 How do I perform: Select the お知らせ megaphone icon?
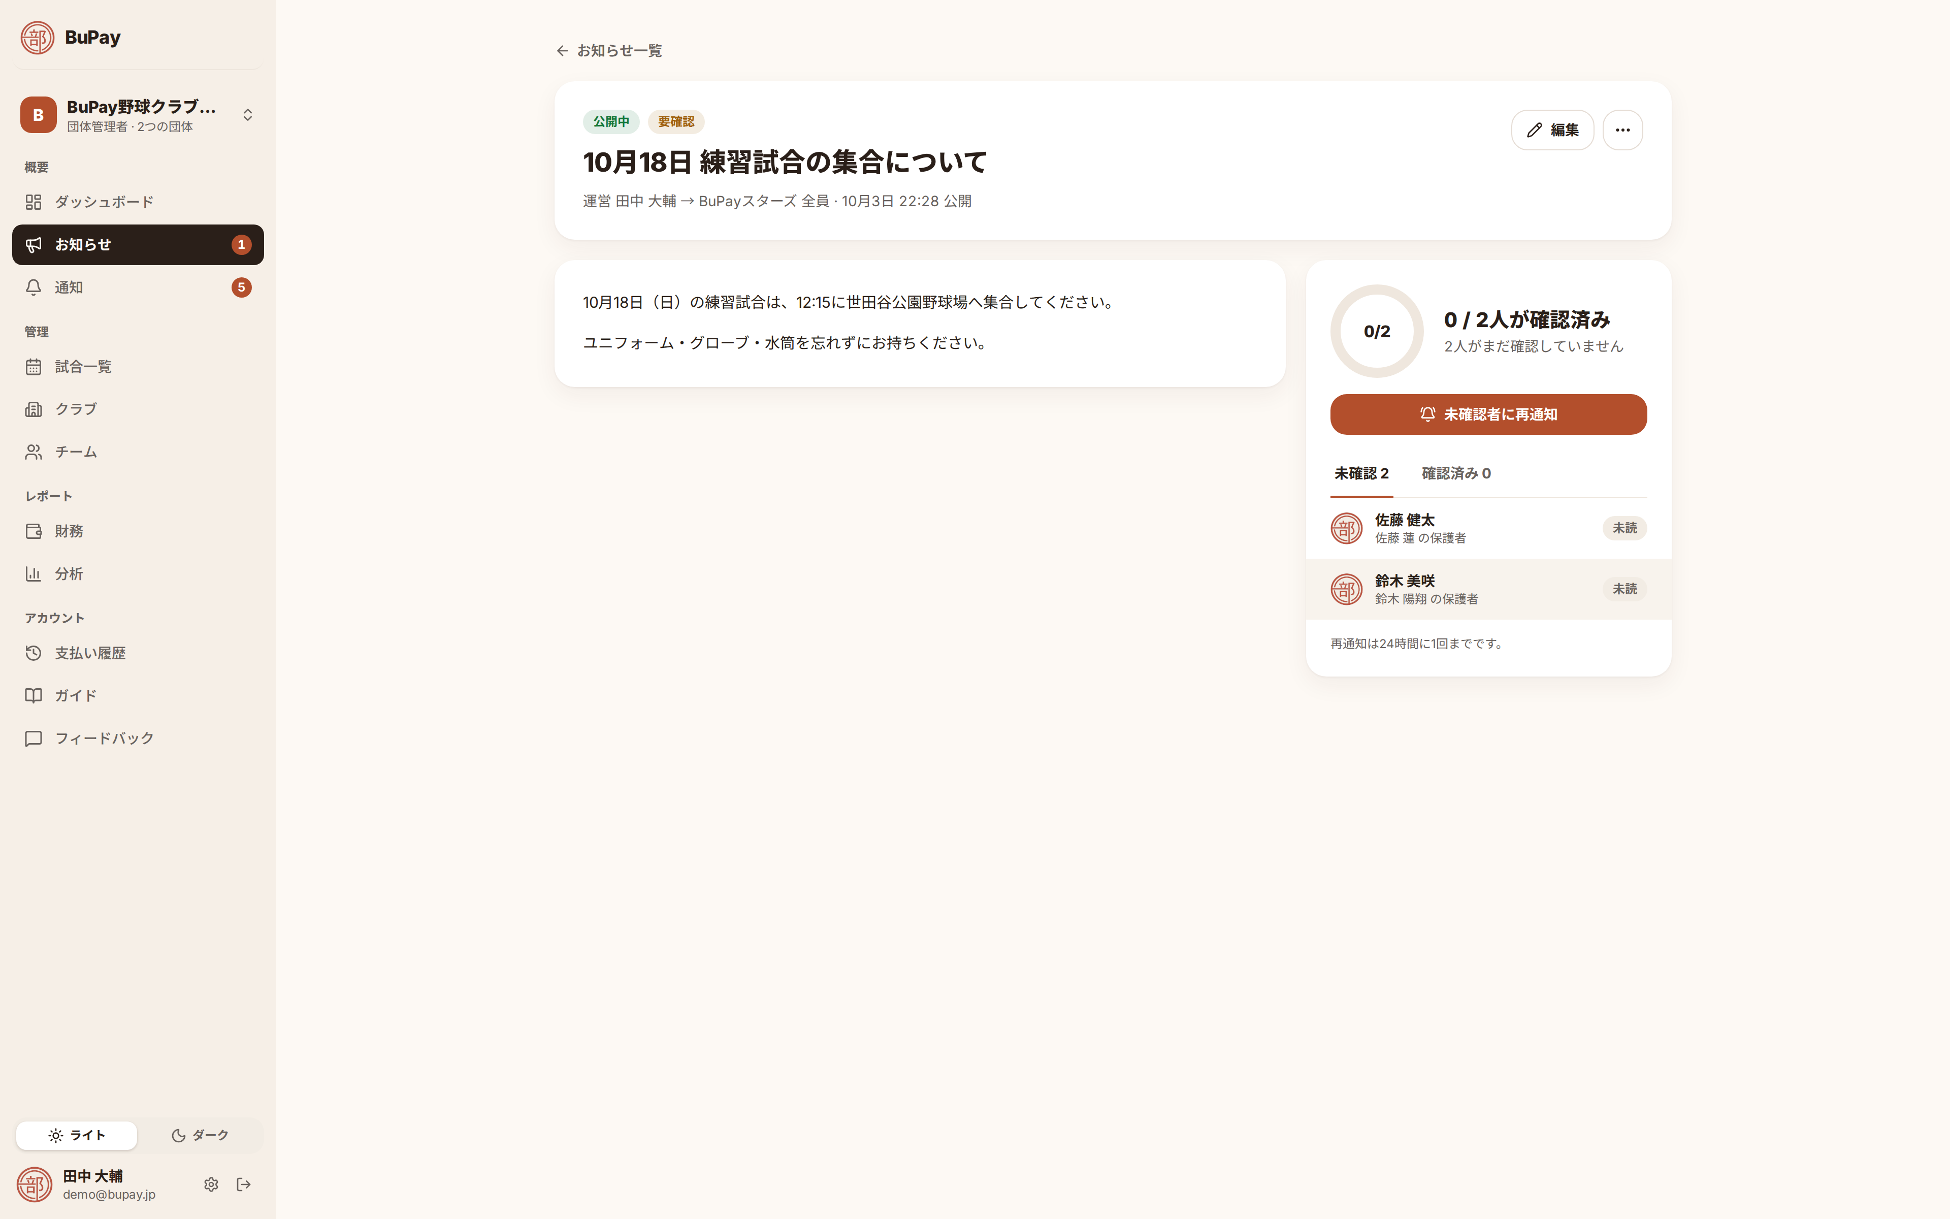[33, 244]
